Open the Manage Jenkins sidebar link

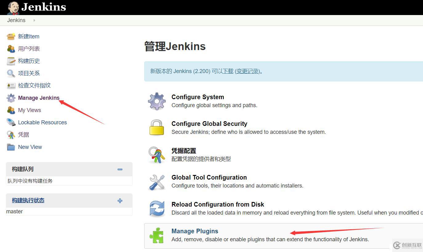[x=39, y=98]
